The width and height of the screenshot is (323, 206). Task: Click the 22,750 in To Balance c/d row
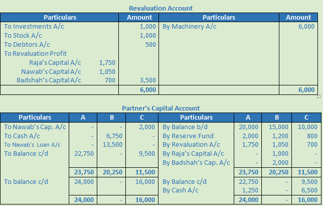click(x=84, y=154)
